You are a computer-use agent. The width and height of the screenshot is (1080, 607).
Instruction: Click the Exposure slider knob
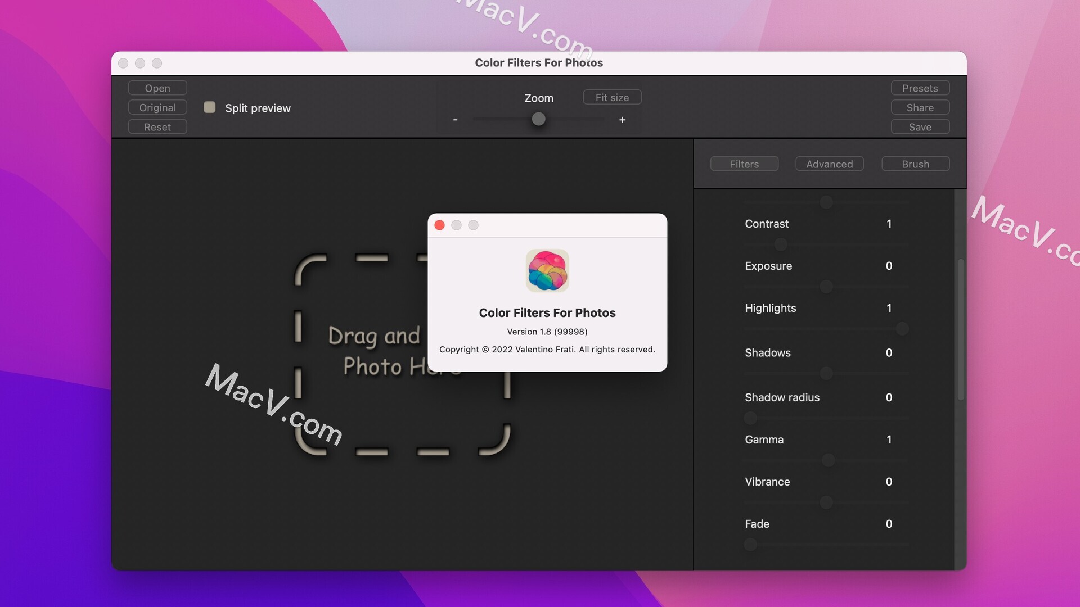pyautogui.click(x=826, y=287)
